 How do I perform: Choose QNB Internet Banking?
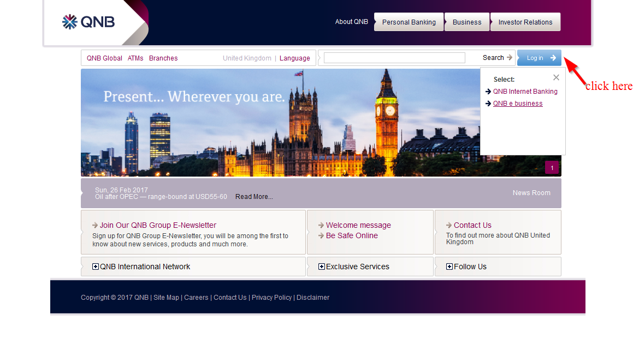tap(525, 92)
